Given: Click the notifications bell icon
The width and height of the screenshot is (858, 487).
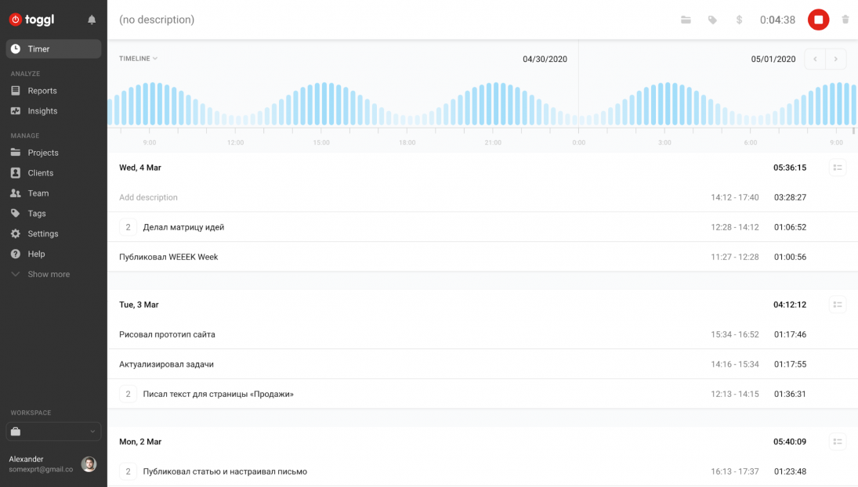Looking at the screenshot, I should click(92, 20).
